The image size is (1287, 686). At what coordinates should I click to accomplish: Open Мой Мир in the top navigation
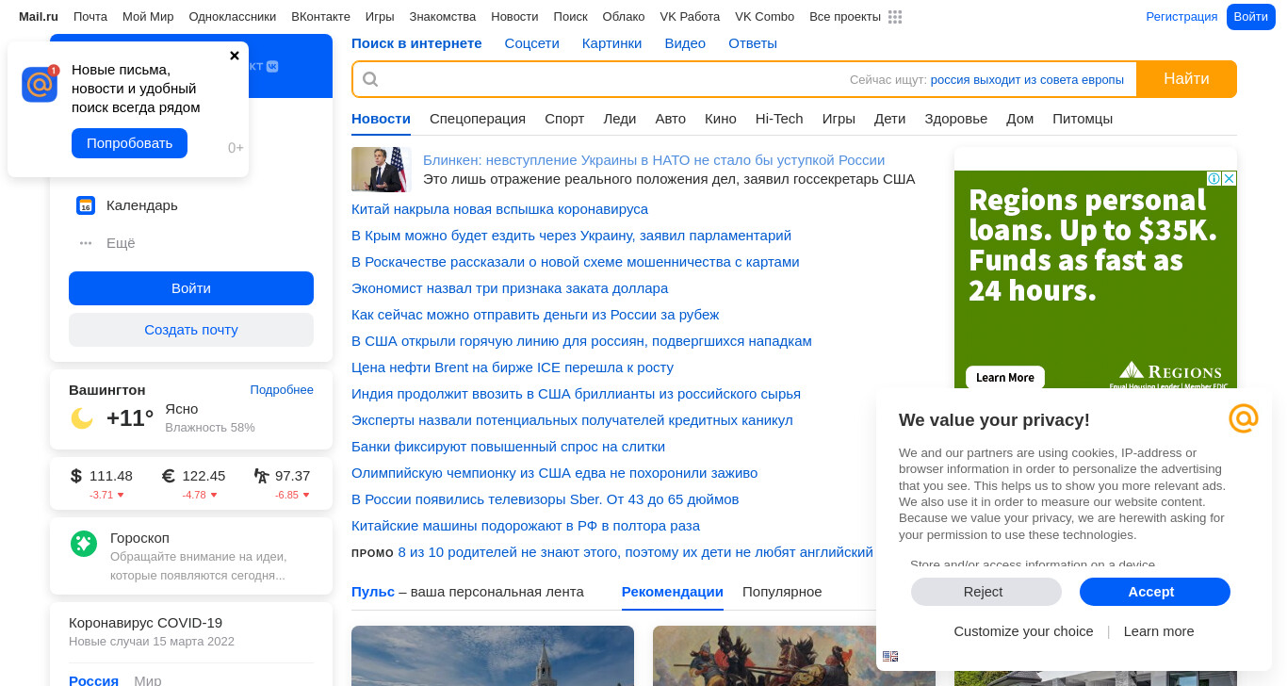[148, 17]
